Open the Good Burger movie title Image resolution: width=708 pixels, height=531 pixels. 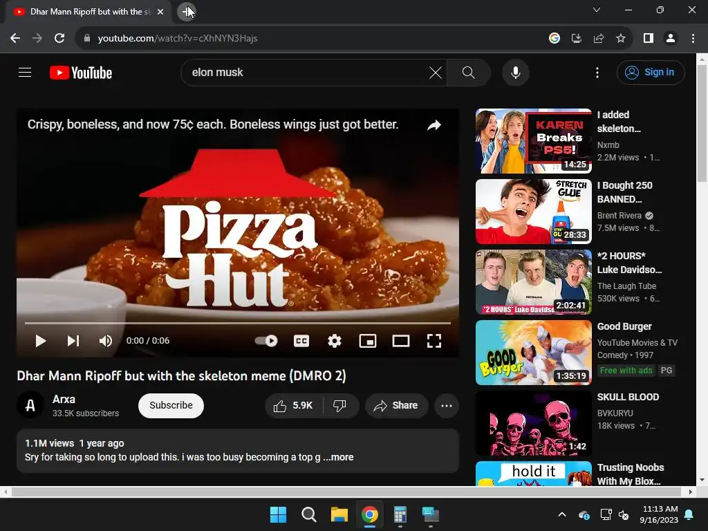tap(624, 326)
